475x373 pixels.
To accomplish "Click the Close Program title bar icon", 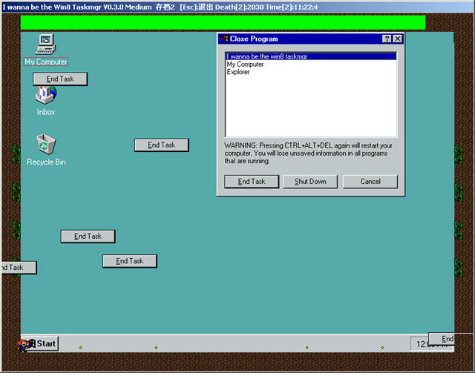I will (x=223, y=39).
